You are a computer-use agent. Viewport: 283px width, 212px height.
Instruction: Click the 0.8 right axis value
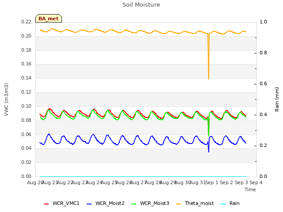[263, 53]
